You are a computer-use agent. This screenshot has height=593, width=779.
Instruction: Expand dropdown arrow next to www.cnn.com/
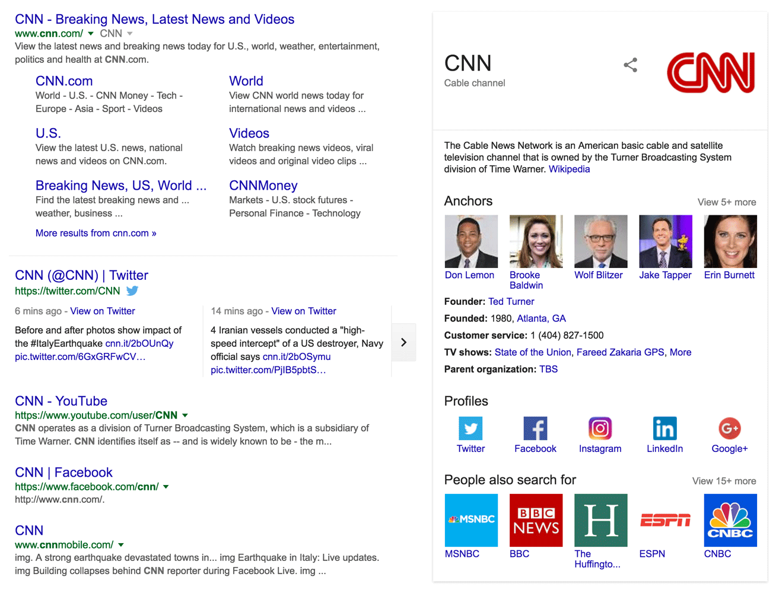click(91, 34)
